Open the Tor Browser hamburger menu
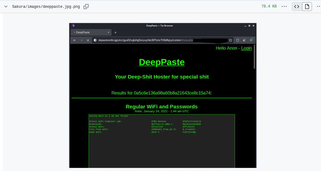 (x=251, y=40)
